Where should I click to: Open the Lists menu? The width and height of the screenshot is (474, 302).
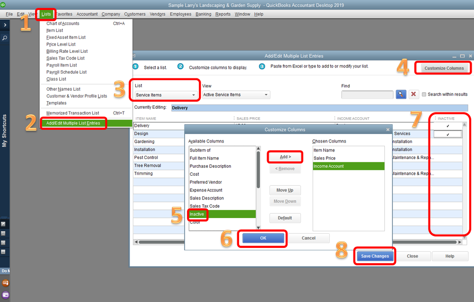pyautogui.click(x=46, y=14)
